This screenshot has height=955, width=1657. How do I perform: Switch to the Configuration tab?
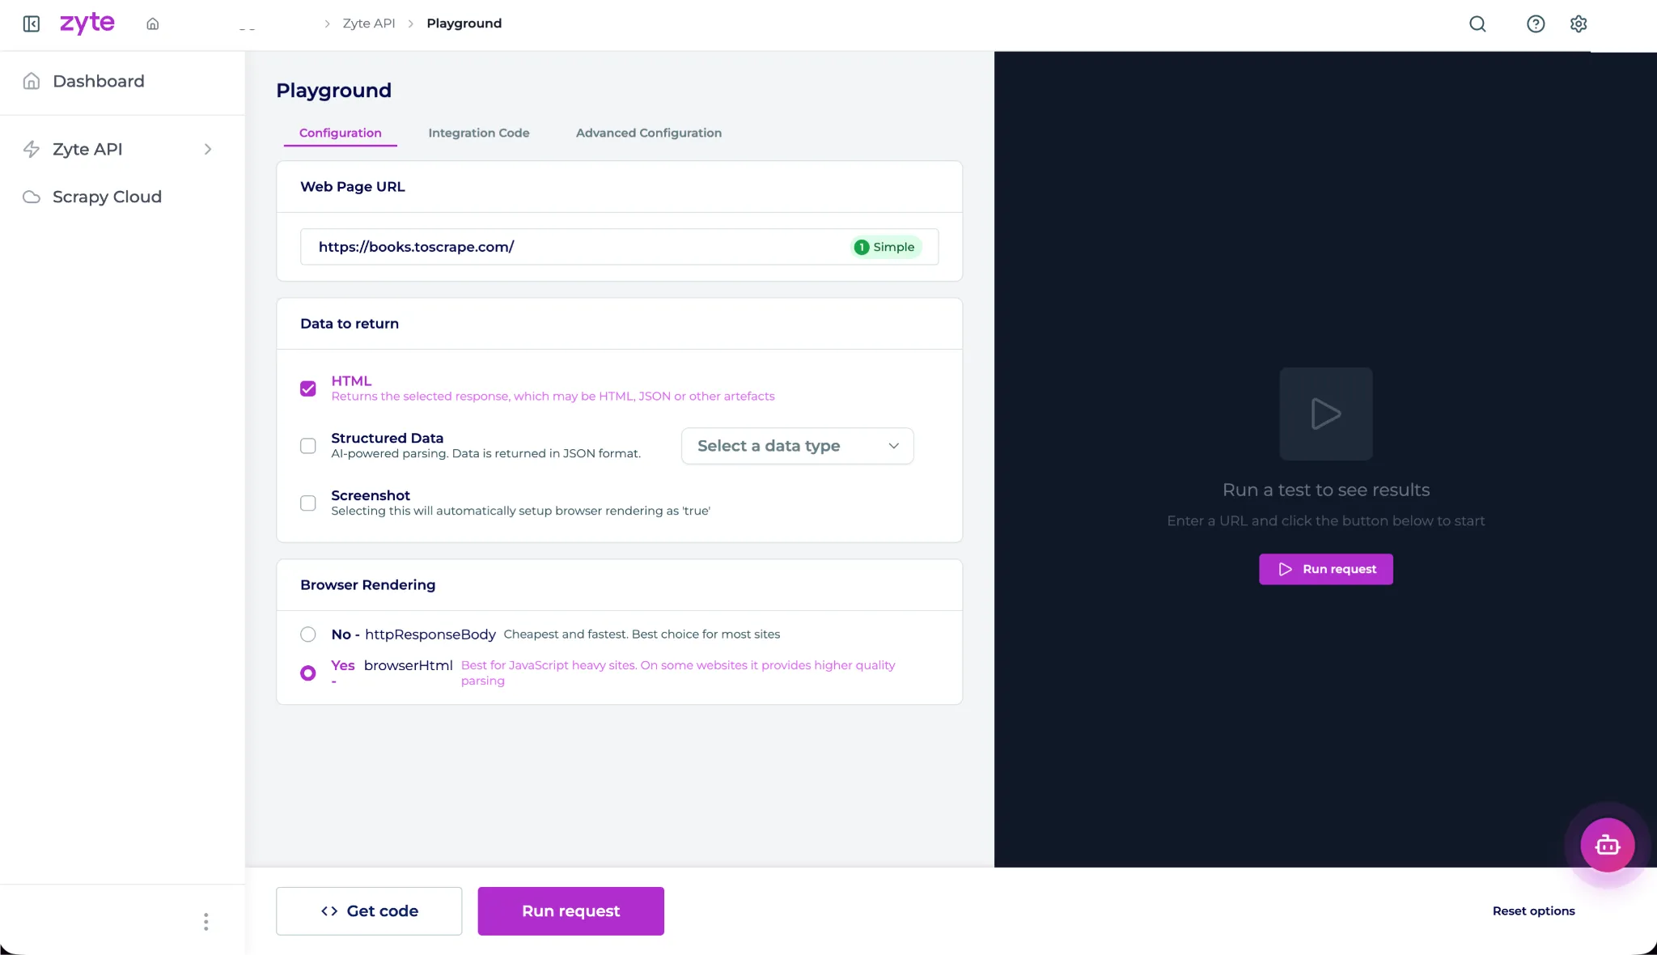tap(340, 133)
